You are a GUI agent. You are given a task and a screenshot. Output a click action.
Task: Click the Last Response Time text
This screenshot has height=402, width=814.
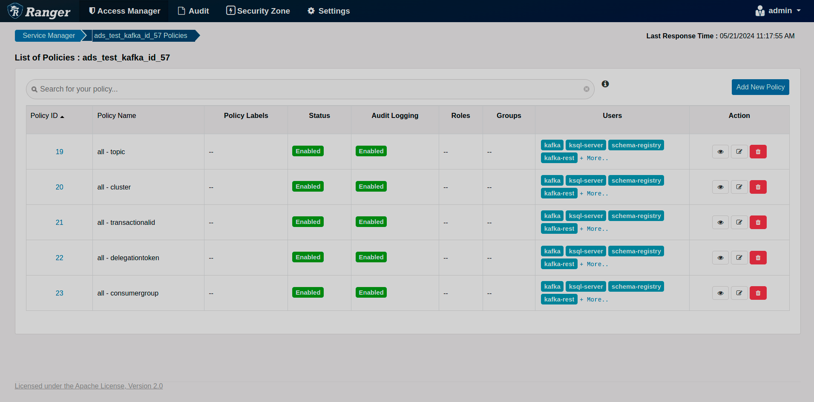720,36
